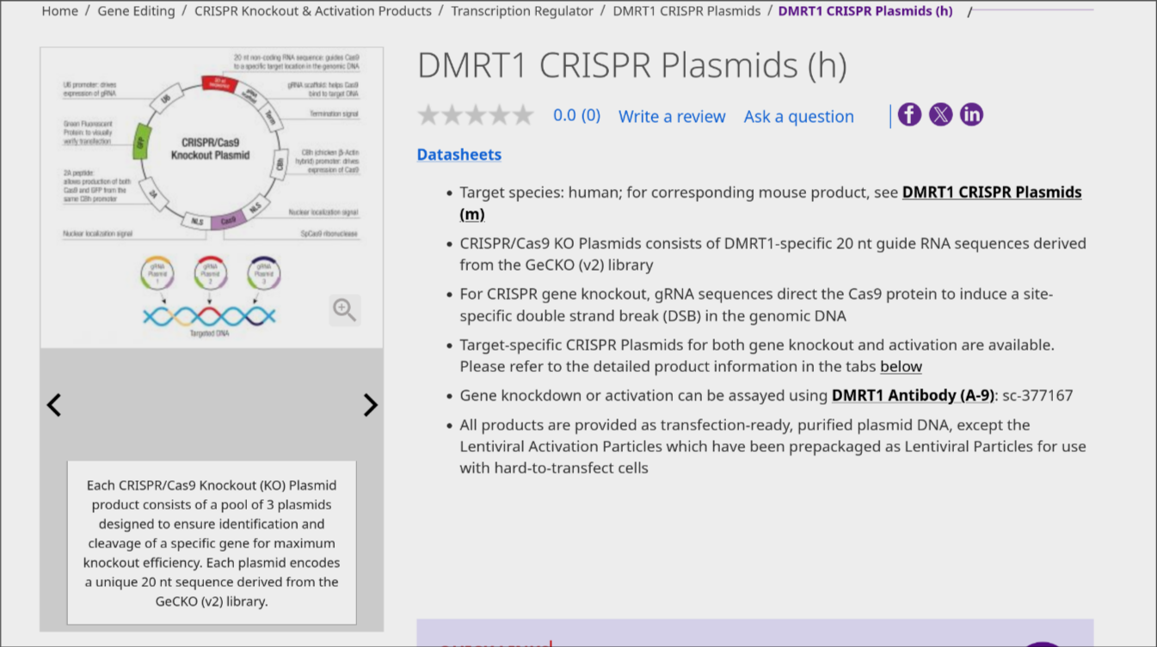Click the Lentiviral Activation Particles bullet text
1157x647 pixels.
click(x=772, y=447)
